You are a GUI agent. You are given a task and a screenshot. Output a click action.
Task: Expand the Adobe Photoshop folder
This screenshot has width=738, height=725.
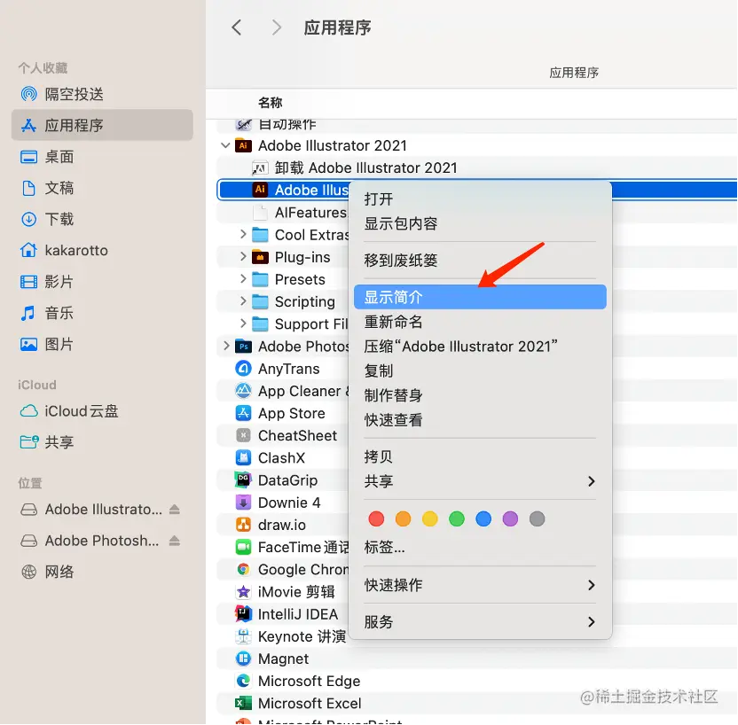tap(226, 346)
